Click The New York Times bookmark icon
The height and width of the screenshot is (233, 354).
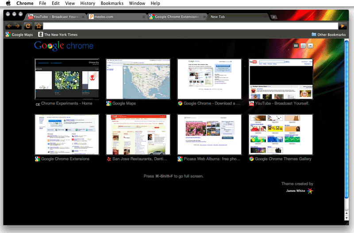pyautogui.click(x=41, y=35)
